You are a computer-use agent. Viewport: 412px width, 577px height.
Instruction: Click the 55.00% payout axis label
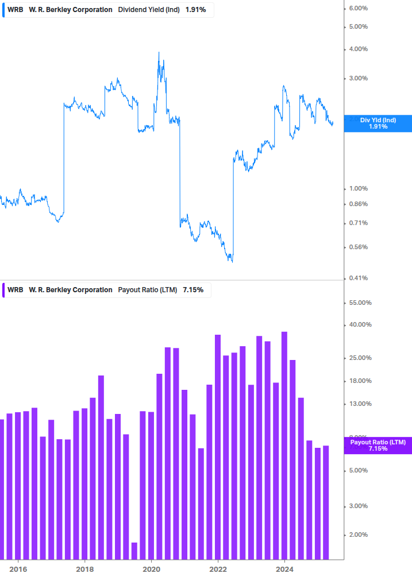360,303
